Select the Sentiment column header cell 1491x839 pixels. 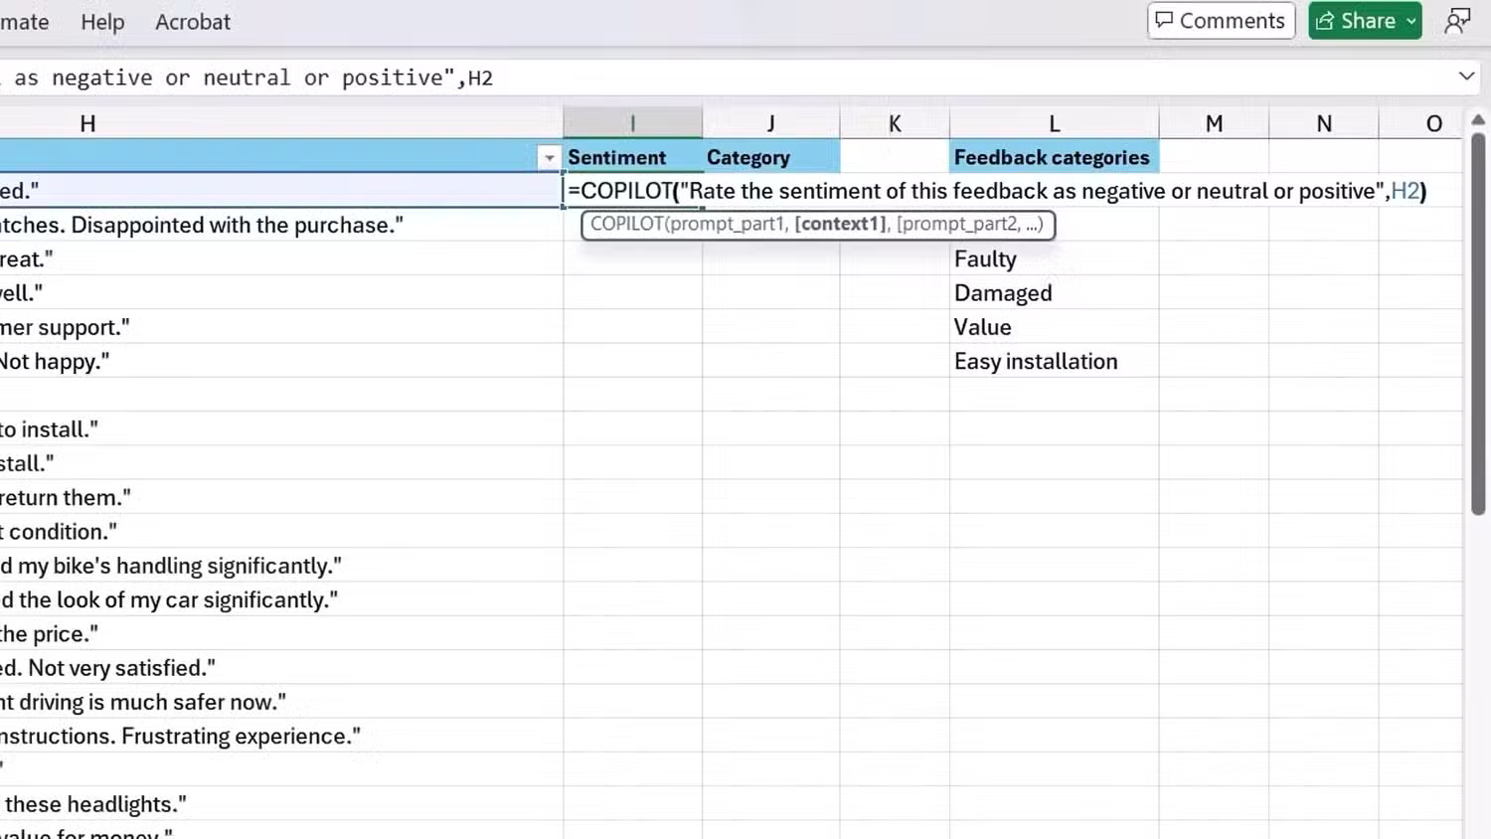(x=616, y=157)
